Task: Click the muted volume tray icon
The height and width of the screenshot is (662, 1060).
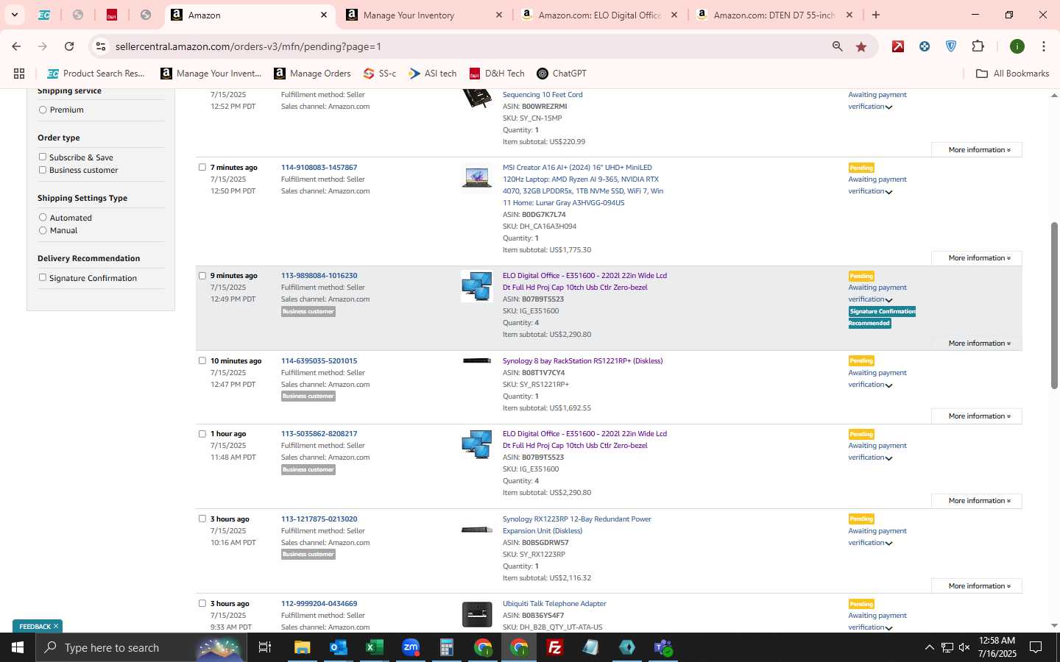Action: pos(964,647)
